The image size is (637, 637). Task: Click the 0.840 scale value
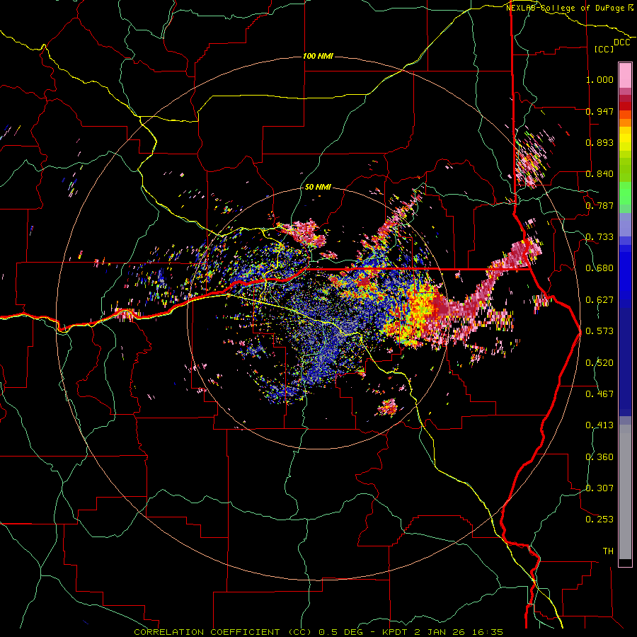coord(599,174)
